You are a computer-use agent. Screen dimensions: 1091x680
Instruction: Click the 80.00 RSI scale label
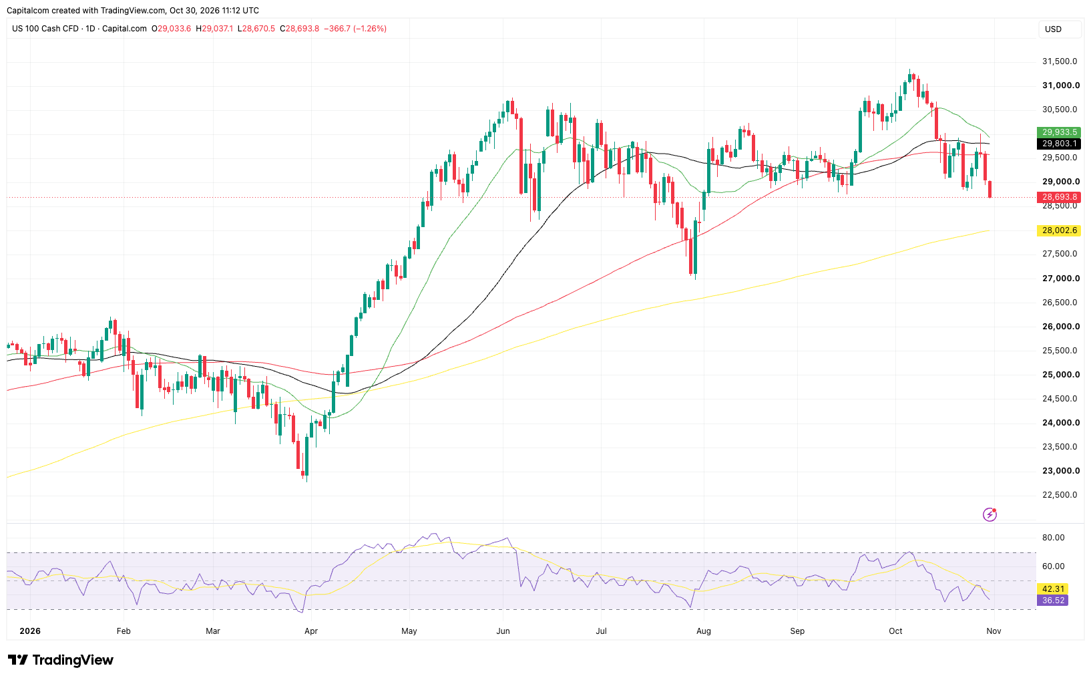pyautogui.click(x=1054, y=538)
